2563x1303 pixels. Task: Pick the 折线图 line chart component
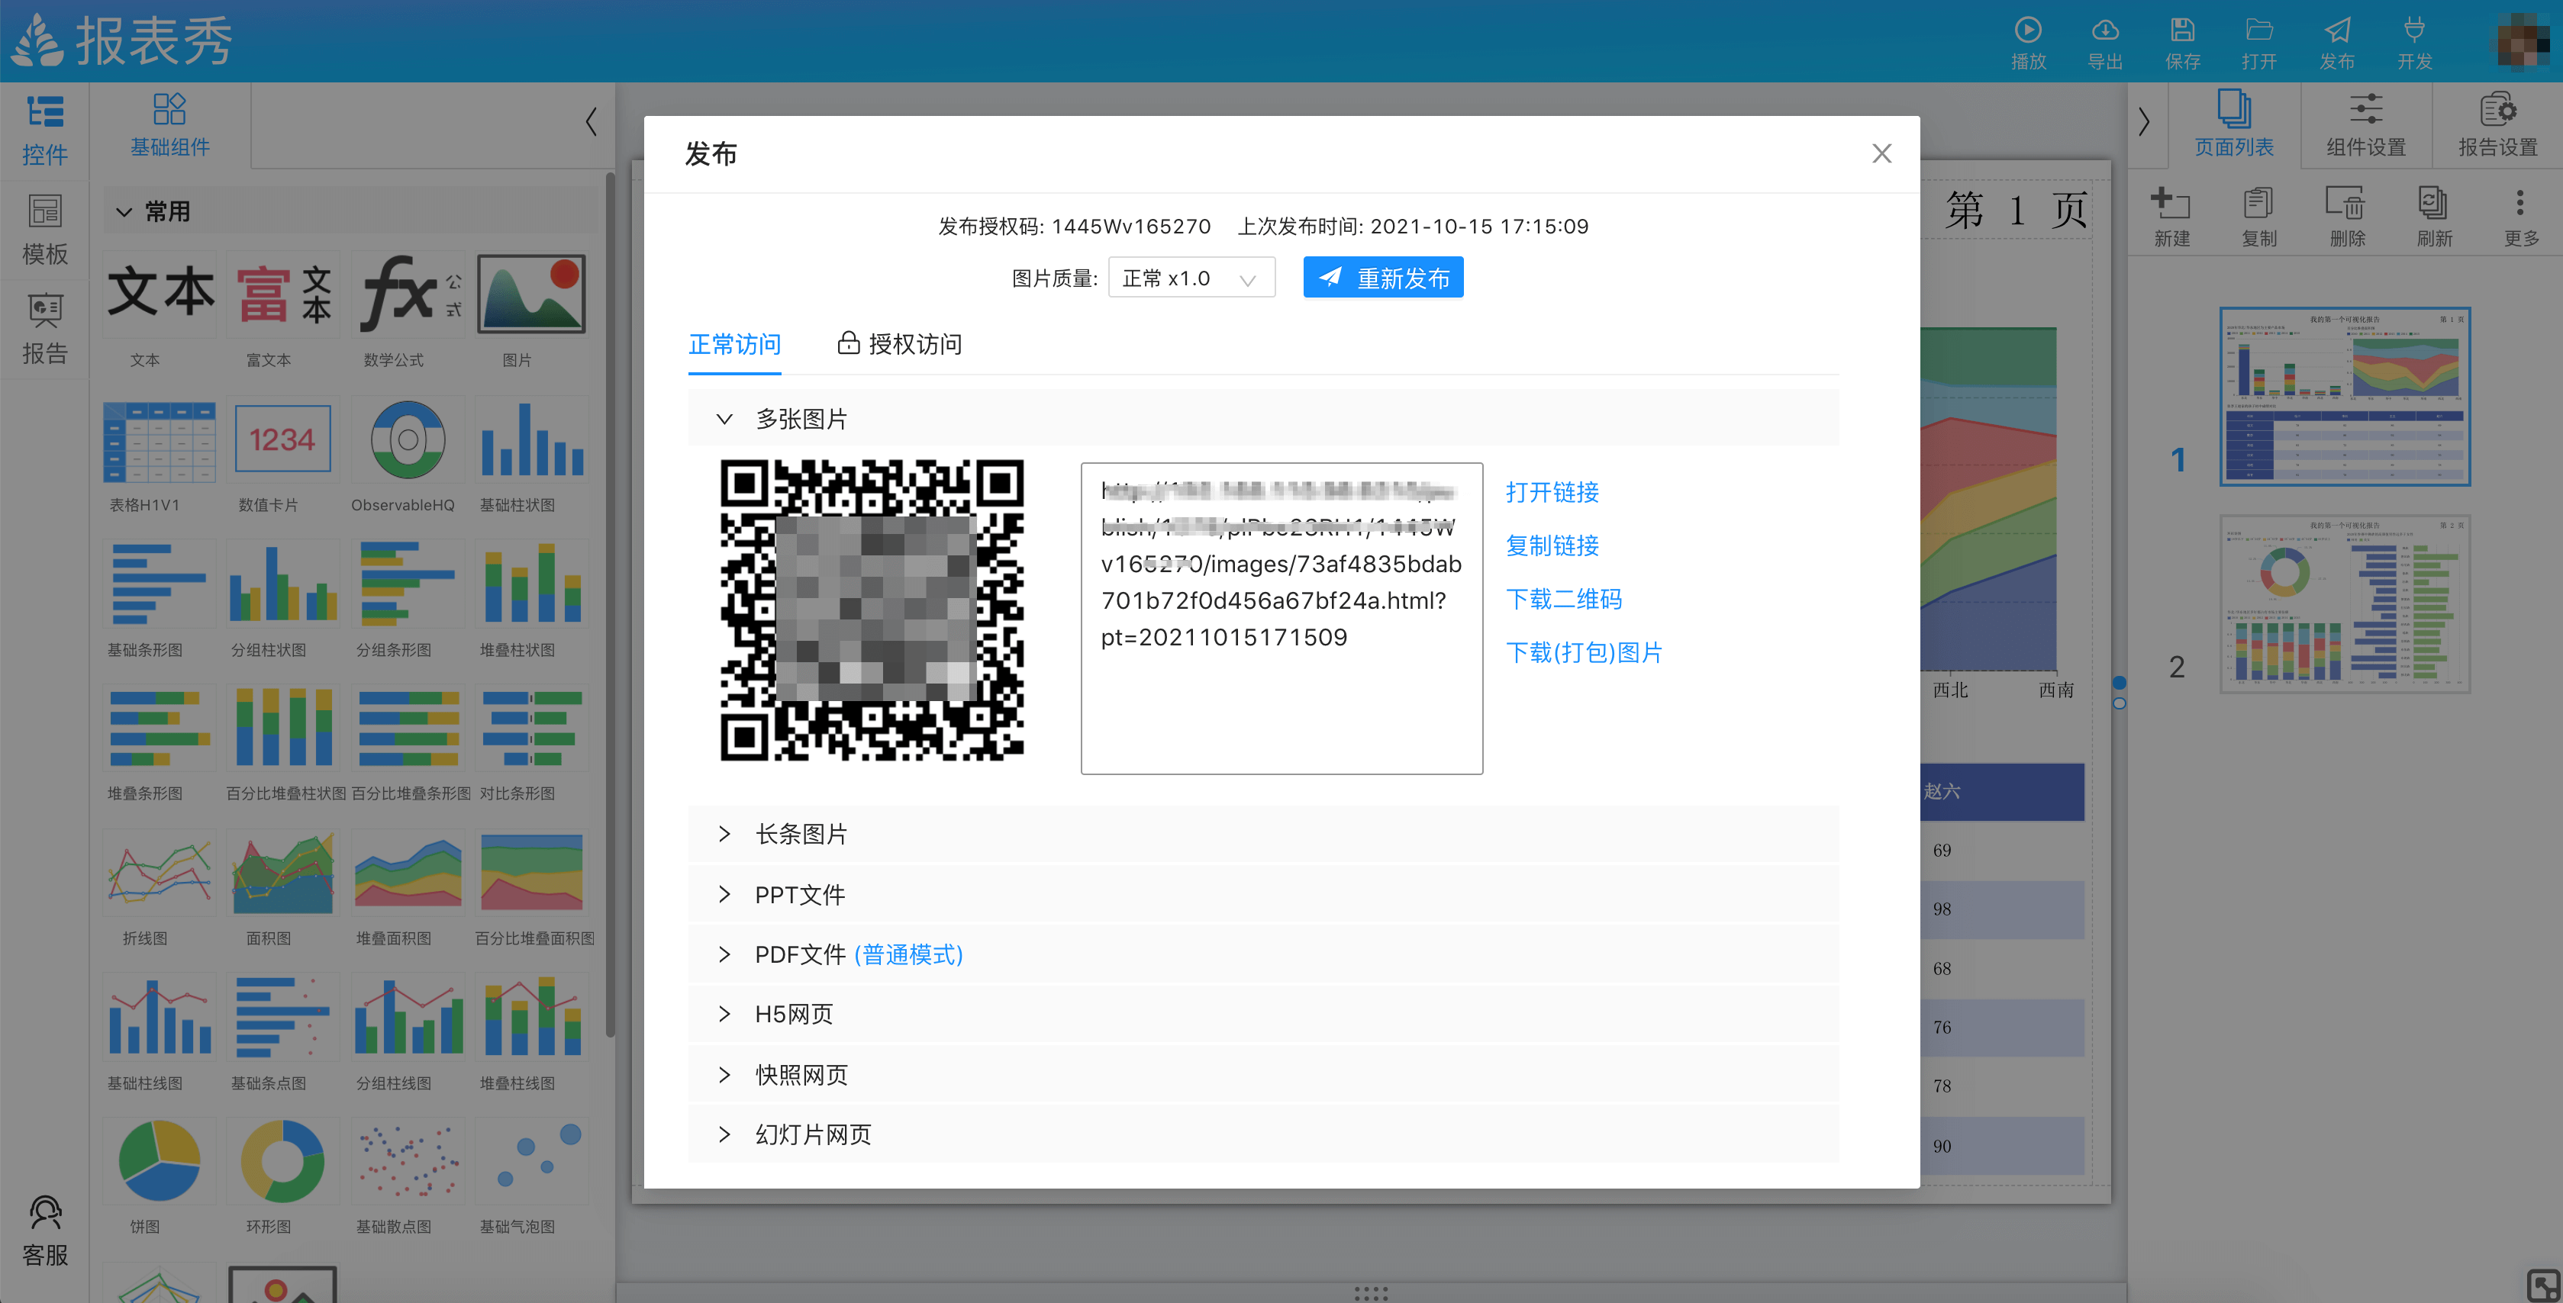point(160,873)
